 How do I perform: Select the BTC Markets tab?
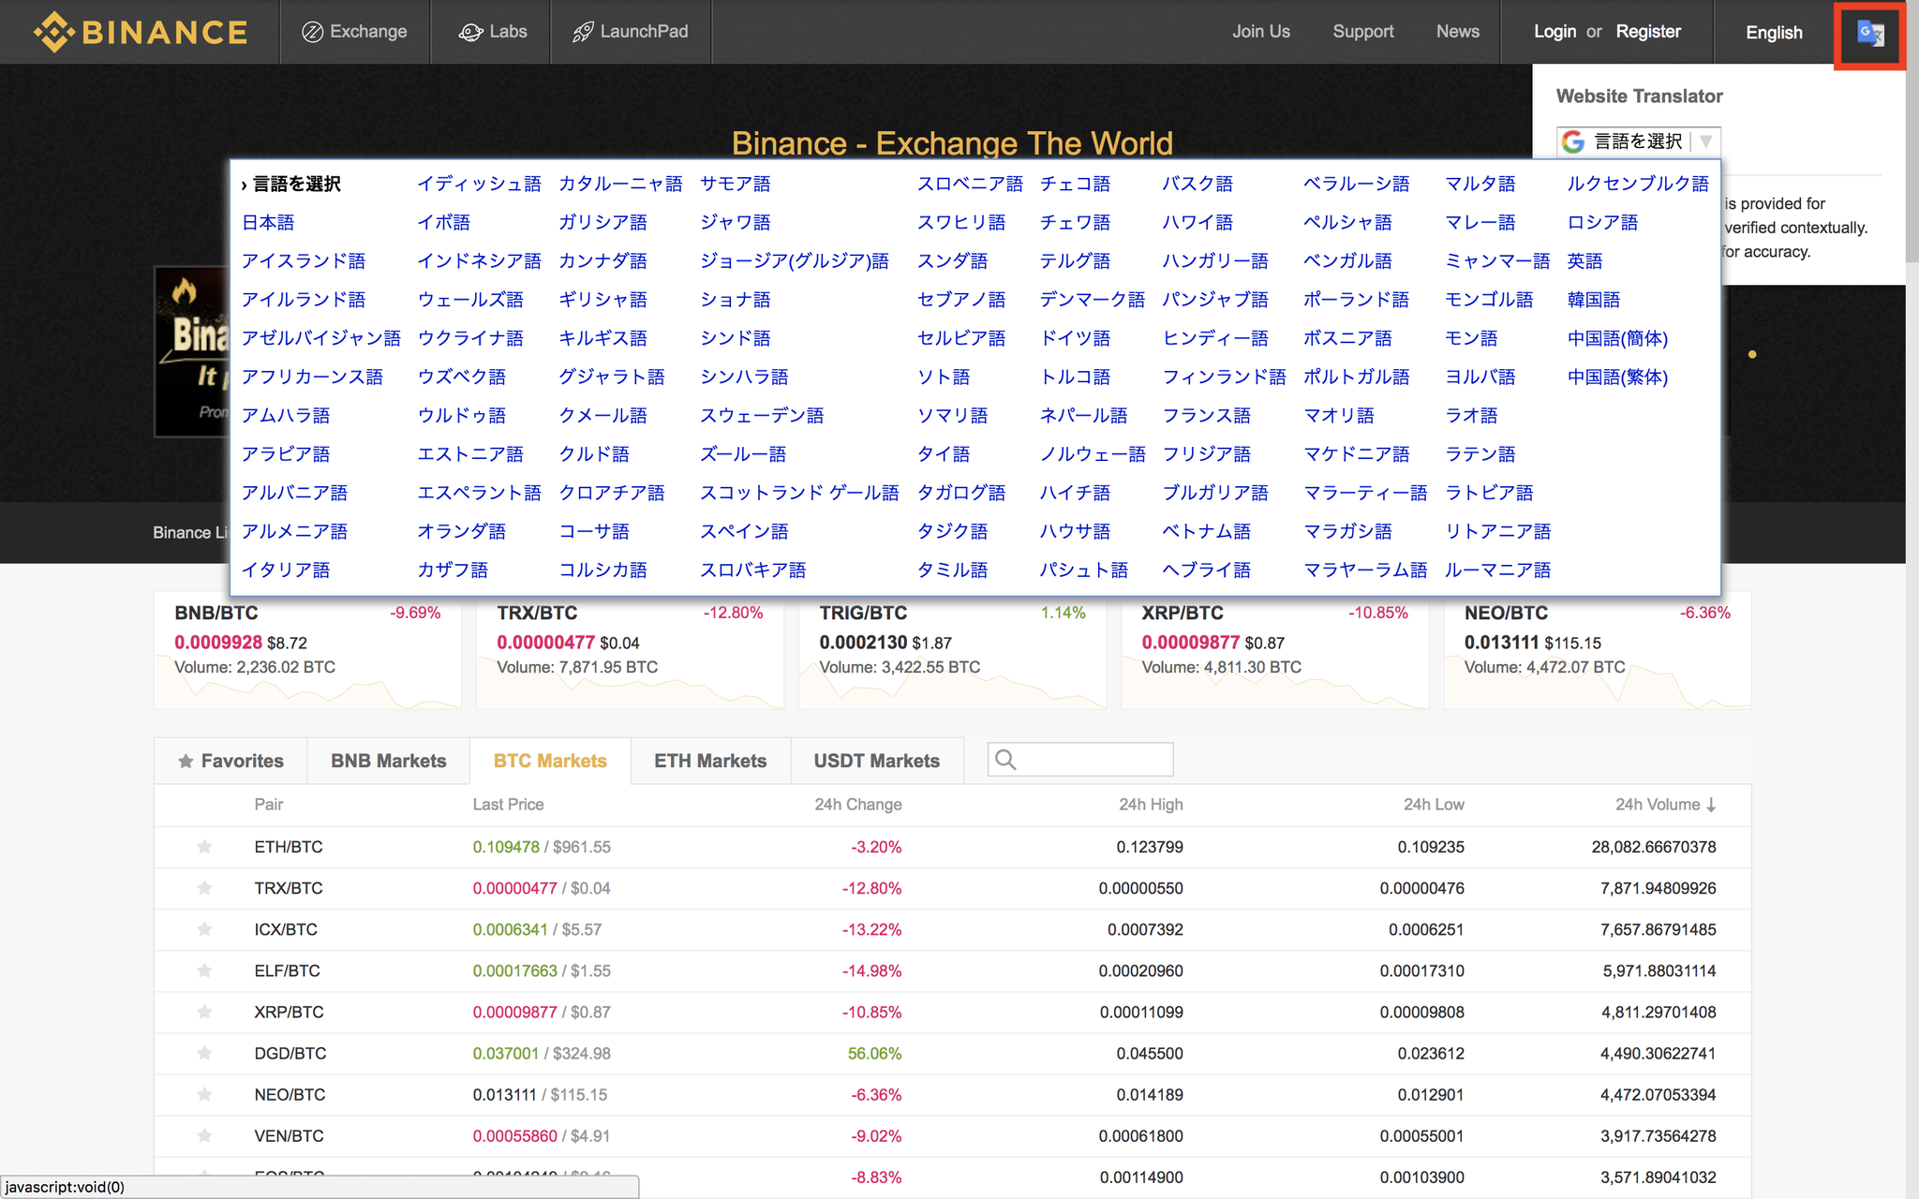point(550,761)
